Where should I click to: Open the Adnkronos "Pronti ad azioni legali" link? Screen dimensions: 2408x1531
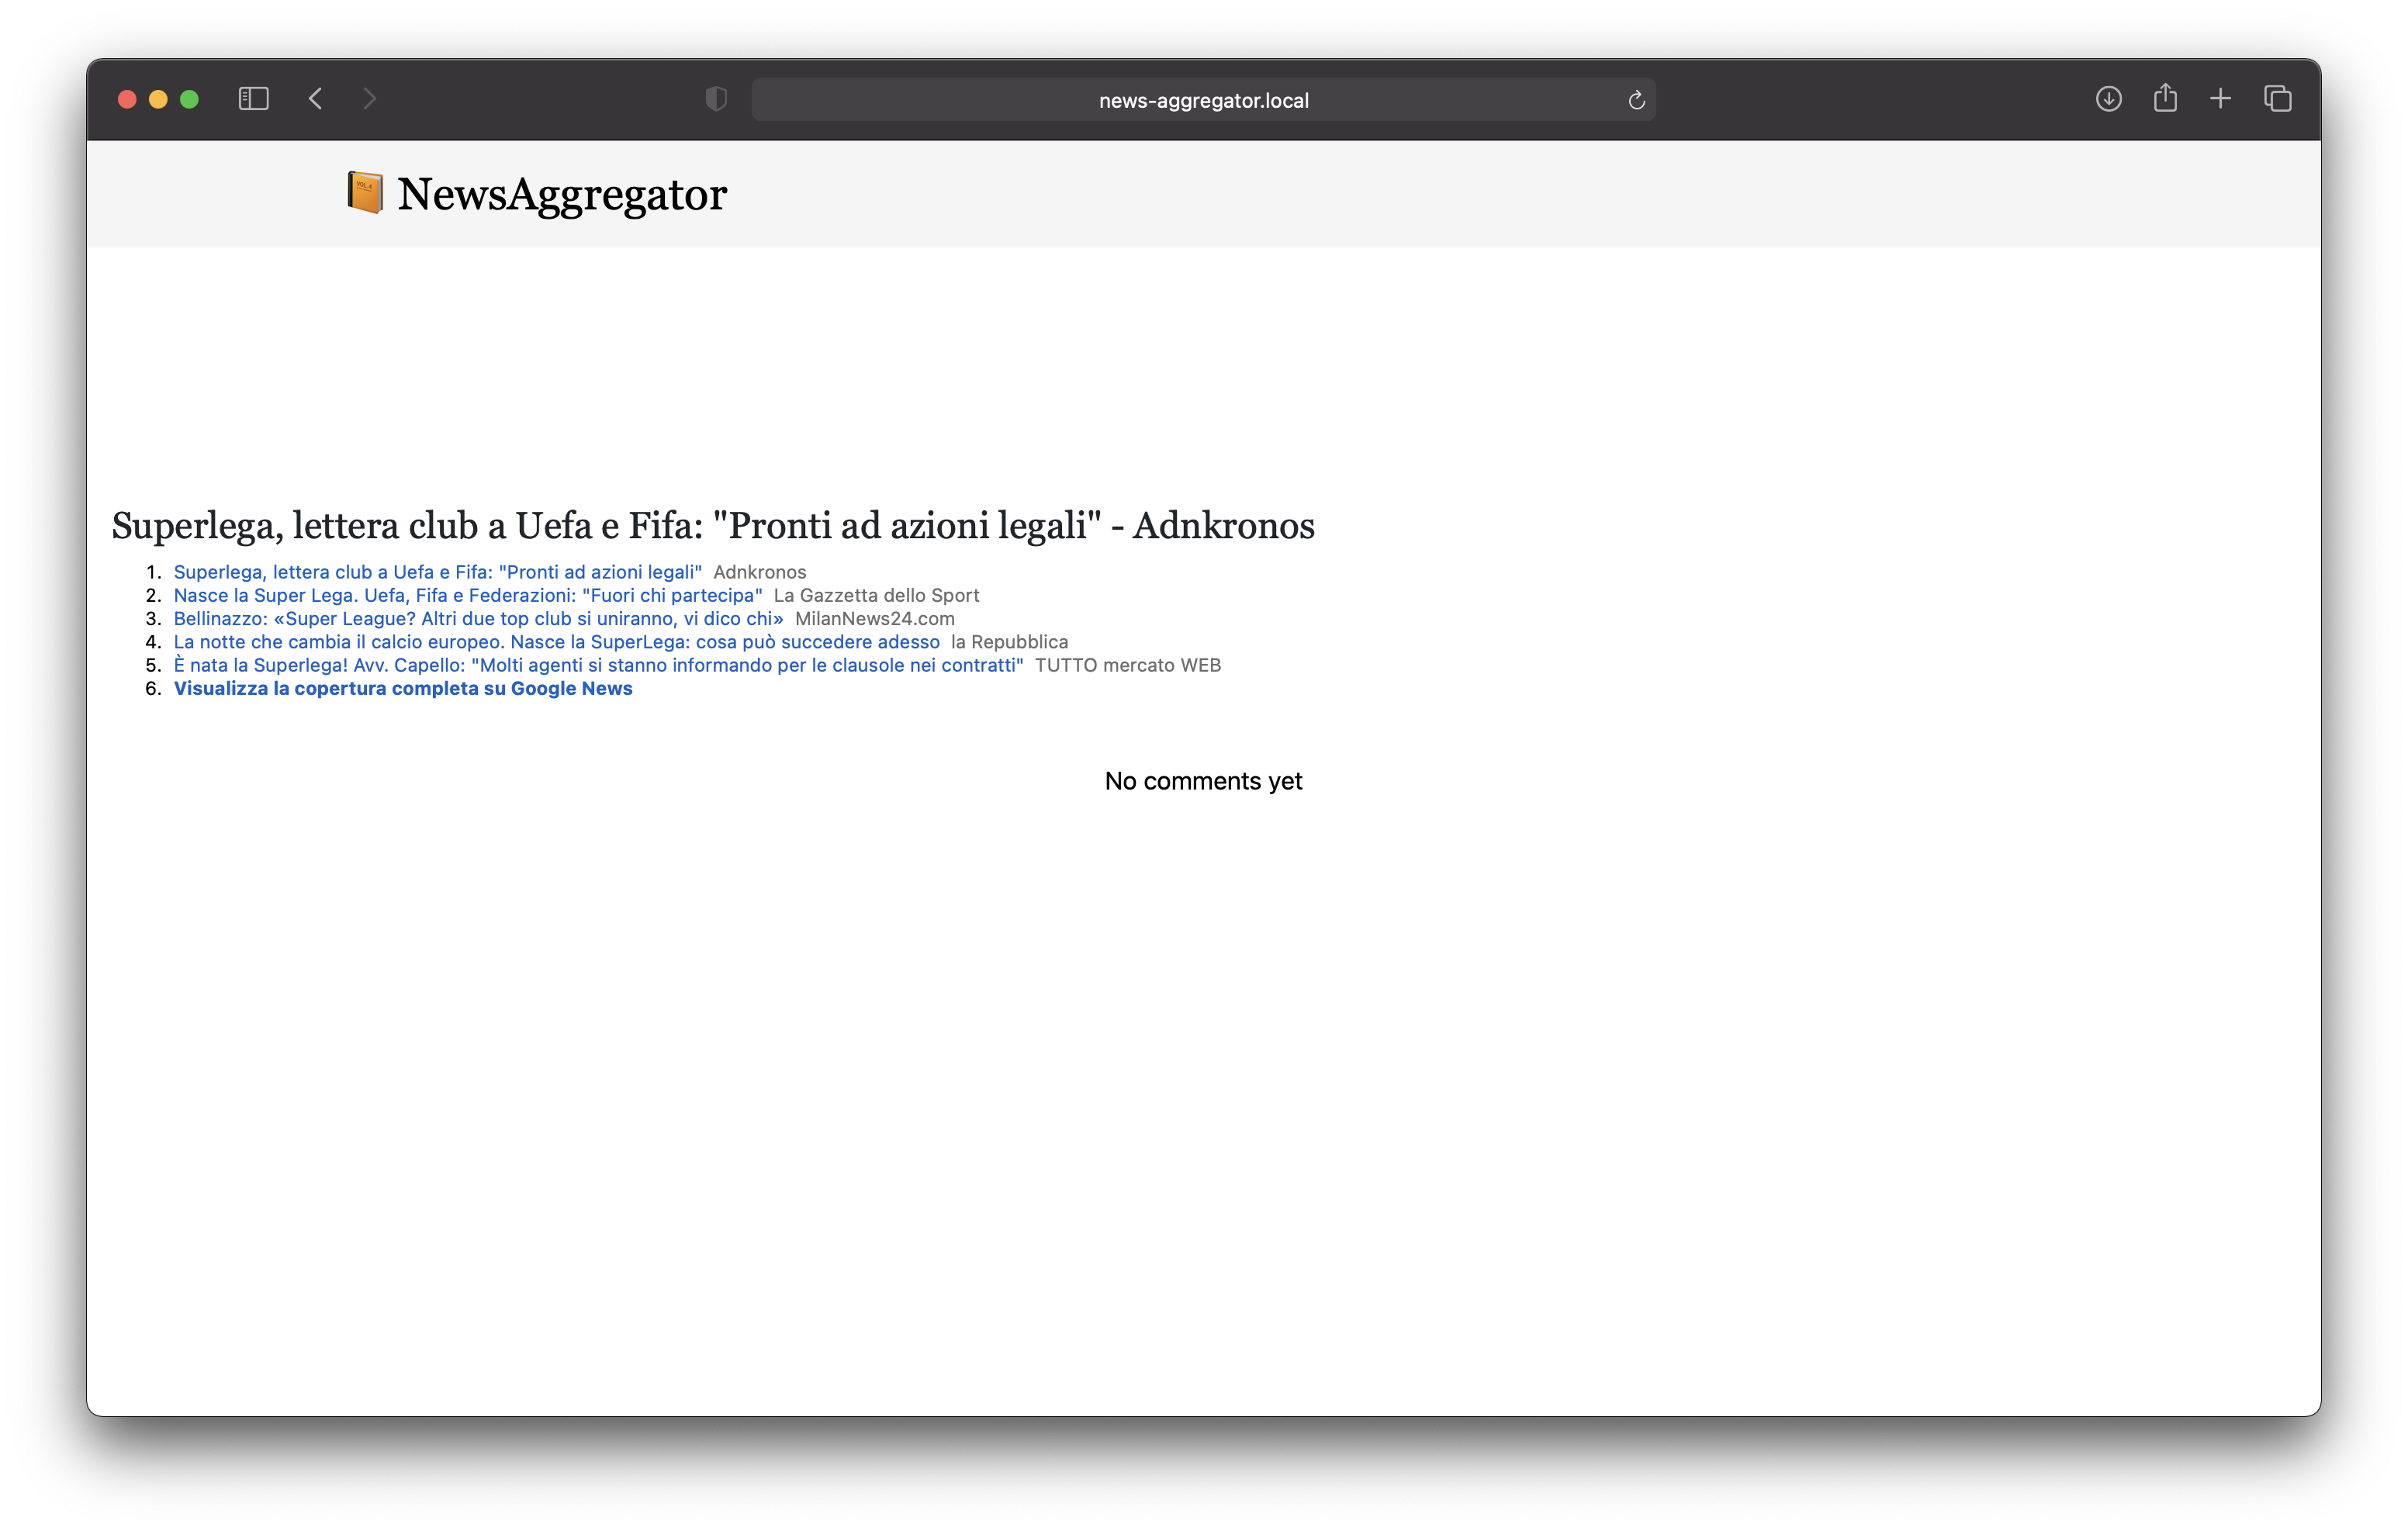(x=437, y=572)
